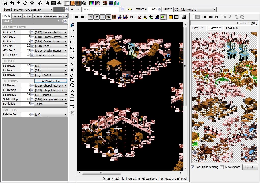Viewport: 260px width, 183px height.
Task: Click the zoom in magnifier tool
Action: click(x=72, y=101)
